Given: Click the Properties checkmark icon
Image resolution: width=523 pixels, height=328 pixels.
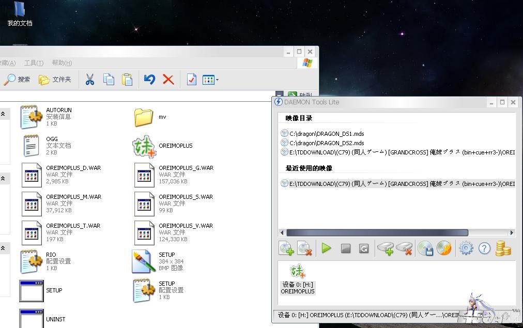Looking at the screenshot, I should click(x=191, y=80).
